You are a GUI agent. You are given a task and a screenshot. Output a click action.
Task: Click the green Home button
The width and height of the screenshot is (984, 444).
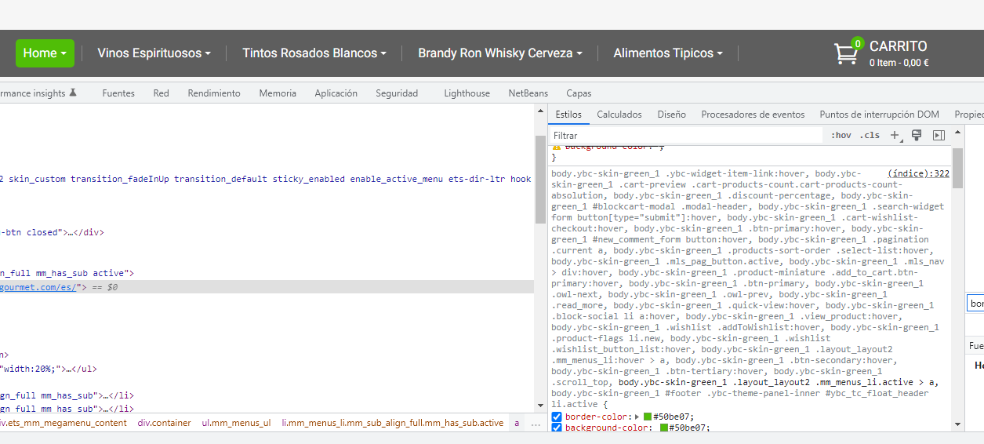[x=45, y=53]
